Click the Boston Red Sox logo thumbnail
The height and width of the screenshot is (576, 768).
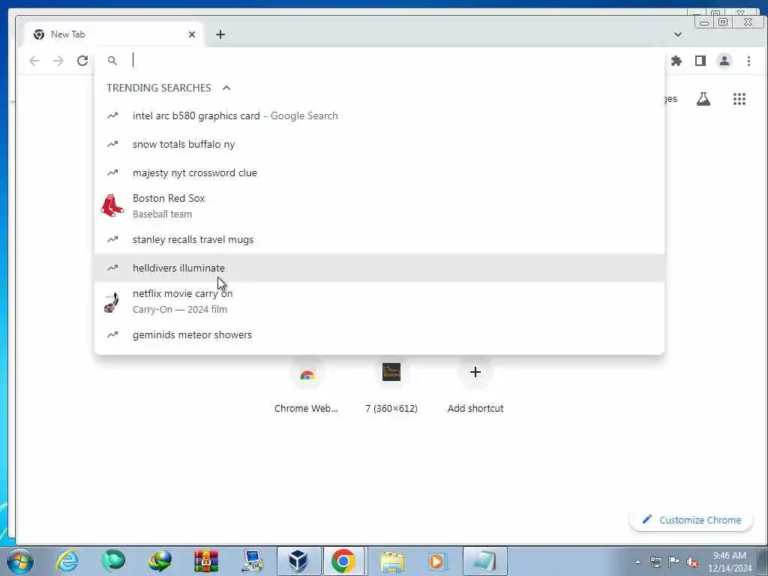pyautogui.click(x=112, y=205)
